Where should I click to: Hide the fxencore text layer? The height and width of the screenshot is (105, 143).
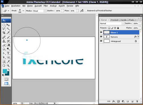coord(101,37)
